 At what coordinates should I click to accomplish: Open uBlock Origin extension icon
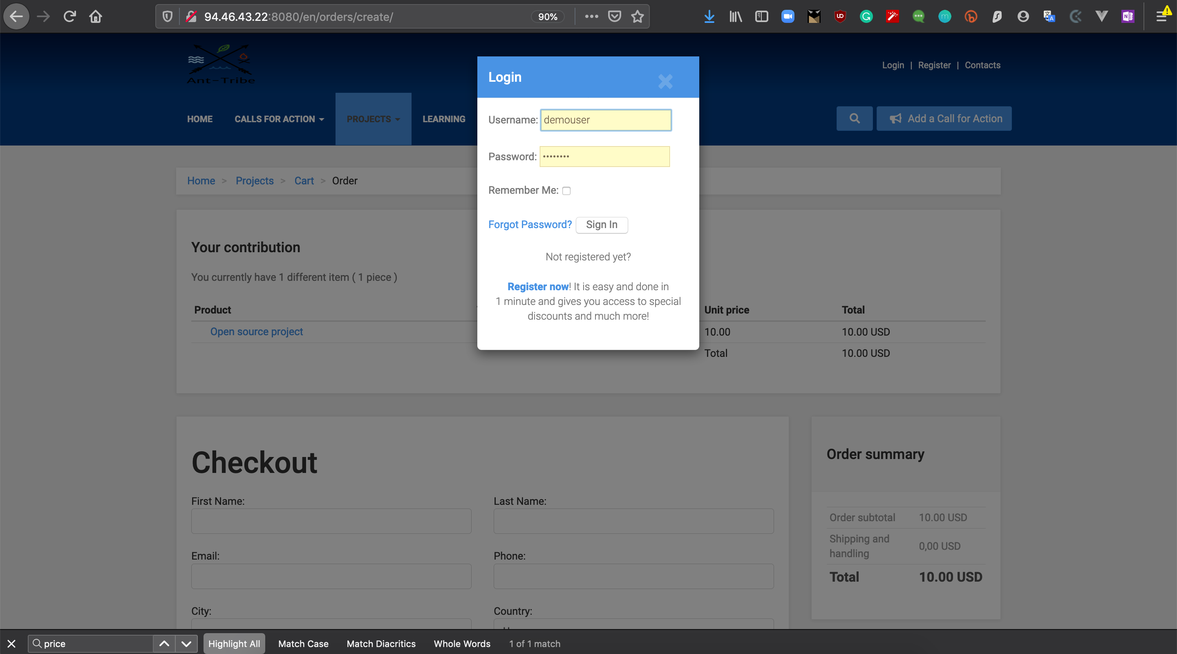(x=840, y=17)
